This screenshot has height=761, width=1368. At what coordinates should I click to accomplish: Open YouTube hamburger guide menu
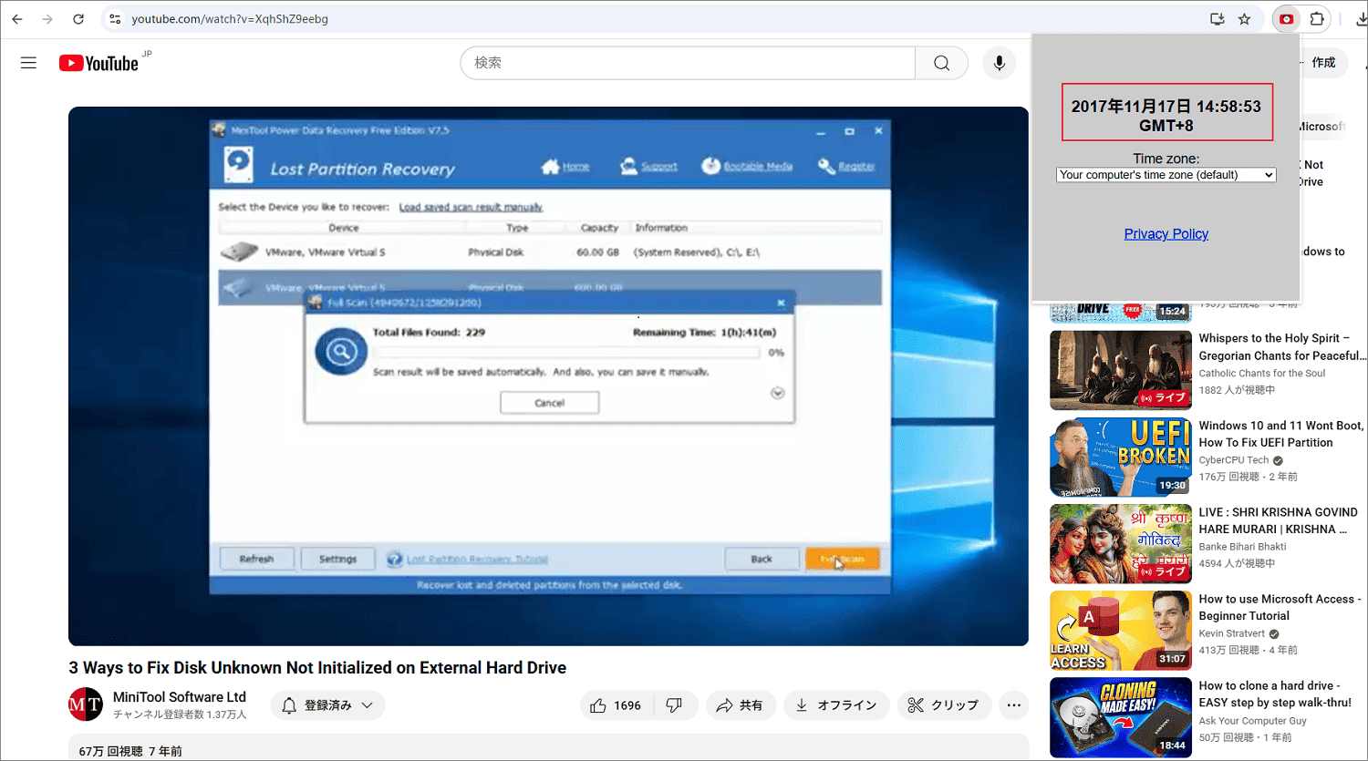(x=29, y=63)
